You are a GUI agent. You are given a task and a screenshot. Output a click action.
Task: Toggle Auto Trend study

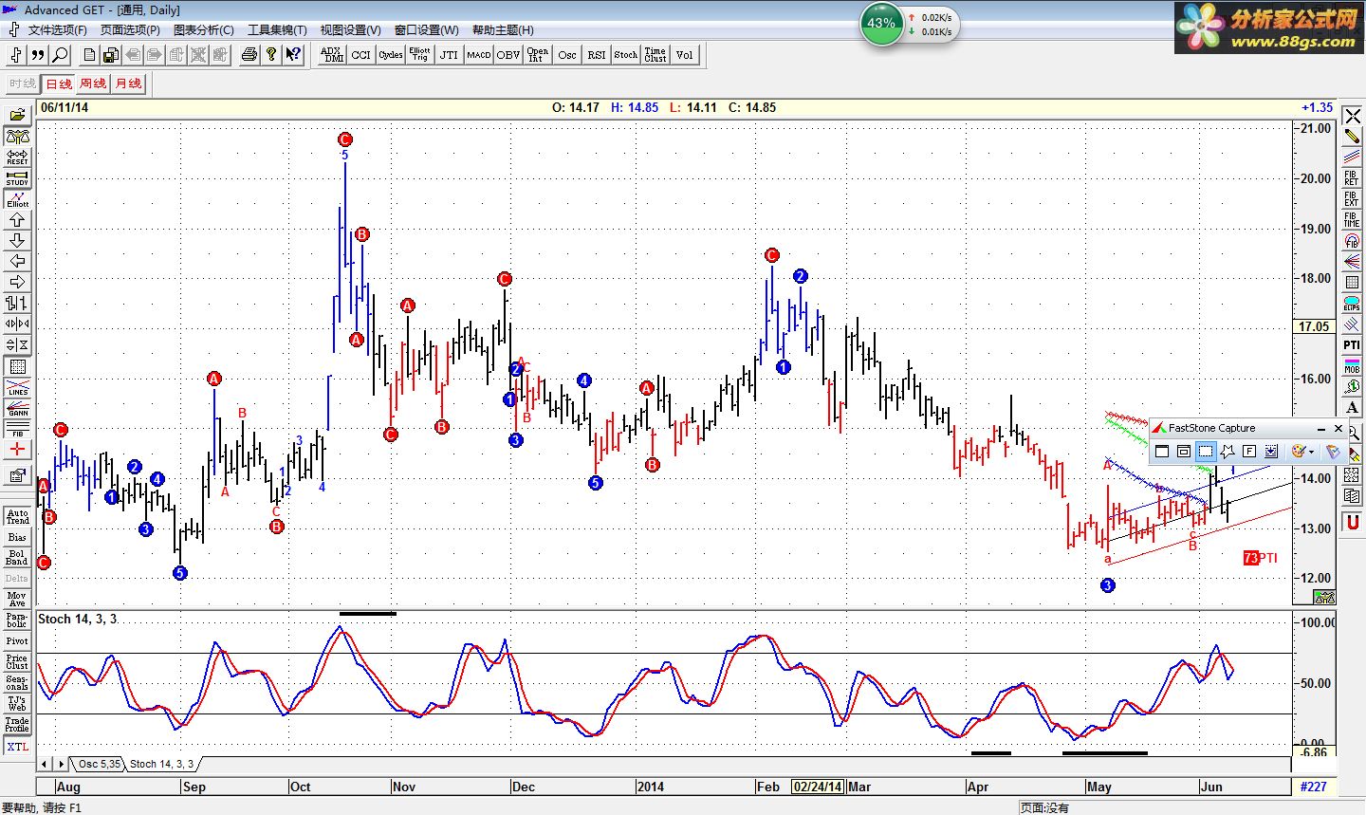[17, 517]
